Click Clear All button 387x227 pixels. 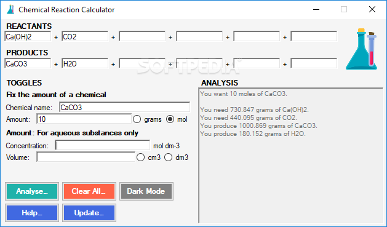coord(89,191)
